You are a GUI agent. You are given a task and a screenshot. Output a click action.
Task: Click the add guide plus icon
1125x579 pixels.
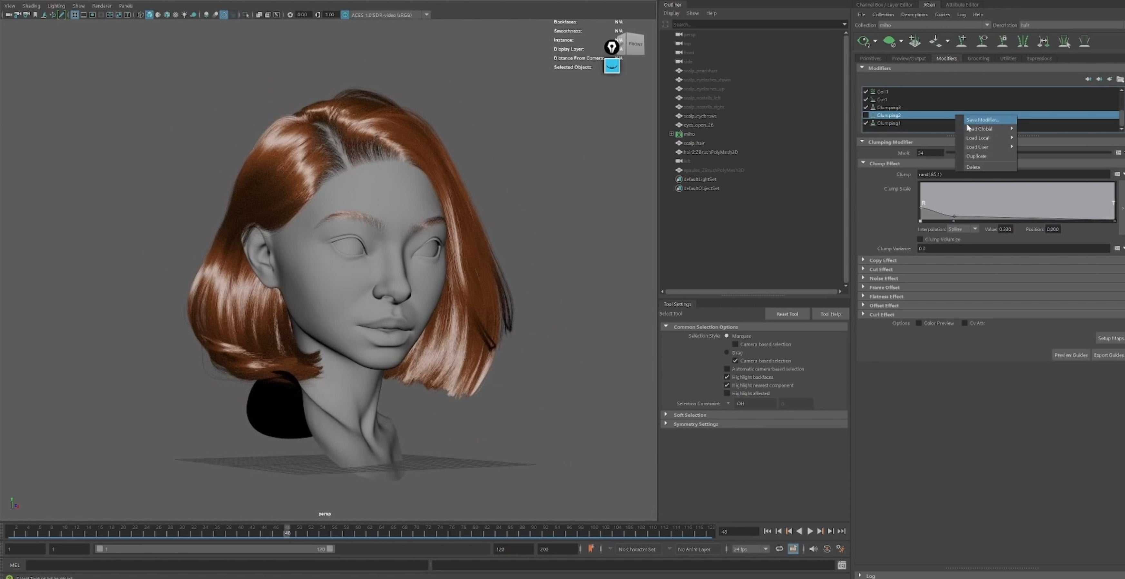[962, 42]
